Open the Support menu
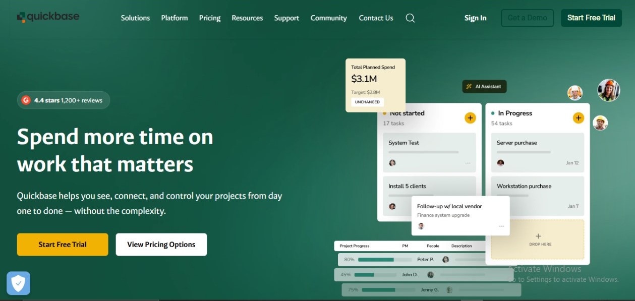 [x=286, y=18]
